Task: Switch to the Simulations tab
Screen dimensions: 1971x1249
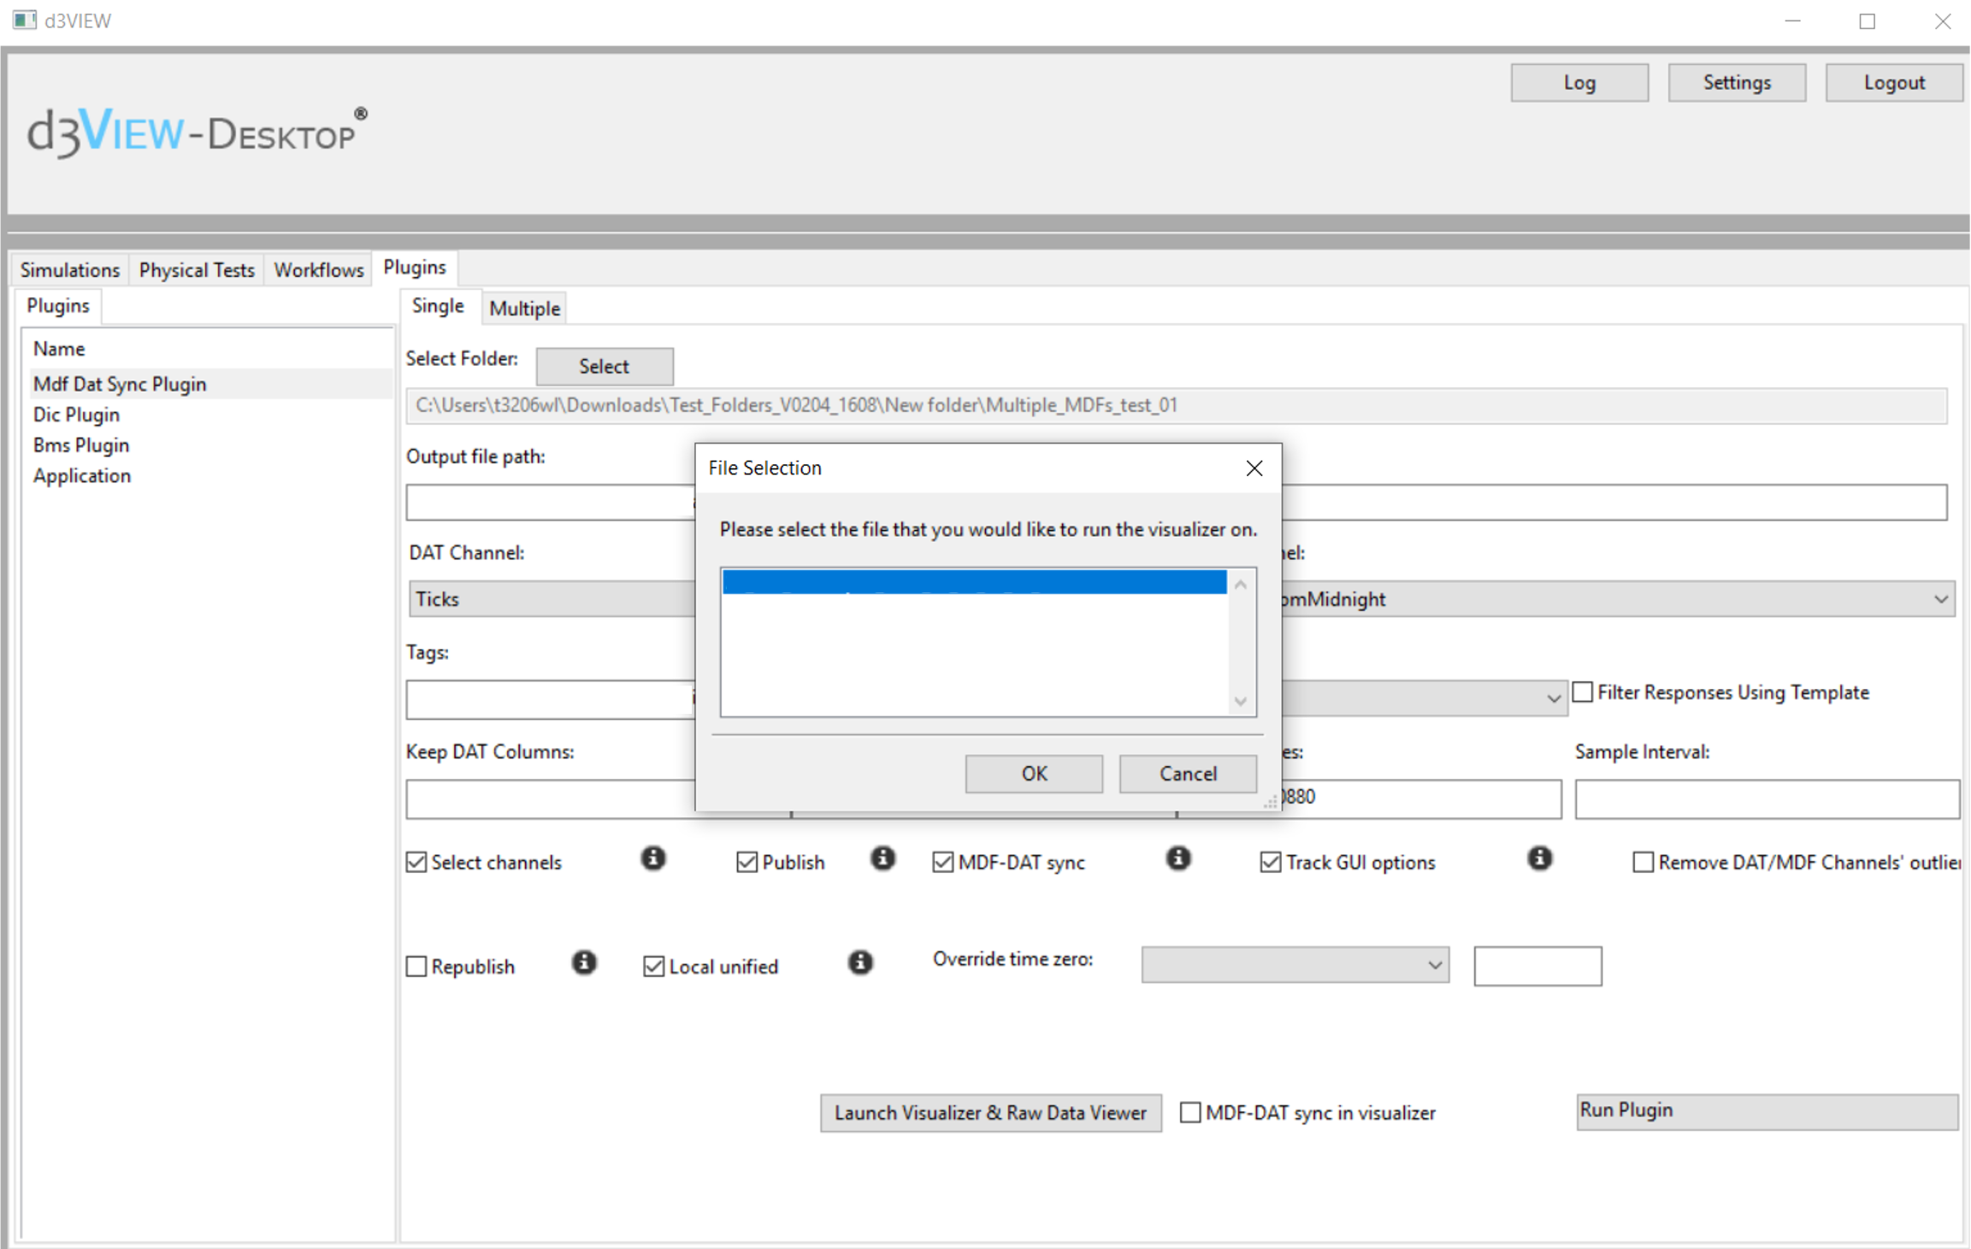Action: click(70, 269)
